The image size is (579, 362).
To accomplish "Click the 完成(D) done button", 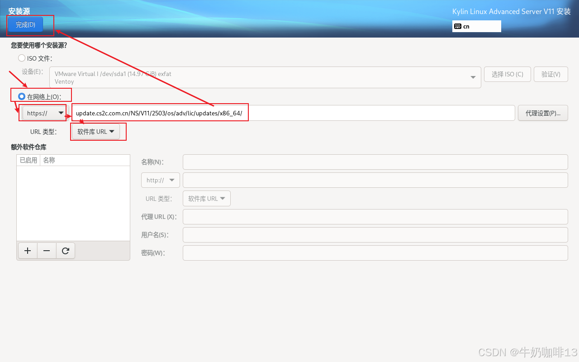I will pos(25,24).
